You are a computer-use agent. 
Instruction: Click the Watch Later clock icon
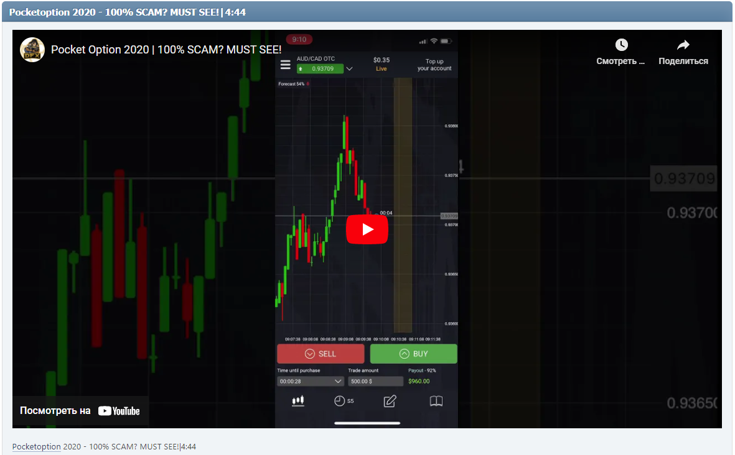[x=621, y=45]
